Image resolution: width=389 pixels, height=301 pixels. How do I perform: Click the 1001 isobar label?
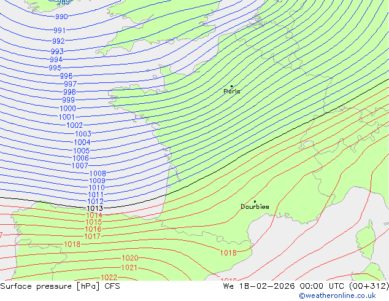click(x=66, y=117)
